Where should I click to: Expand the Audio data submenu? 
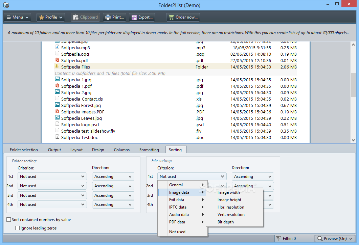(x=183, y=215)
